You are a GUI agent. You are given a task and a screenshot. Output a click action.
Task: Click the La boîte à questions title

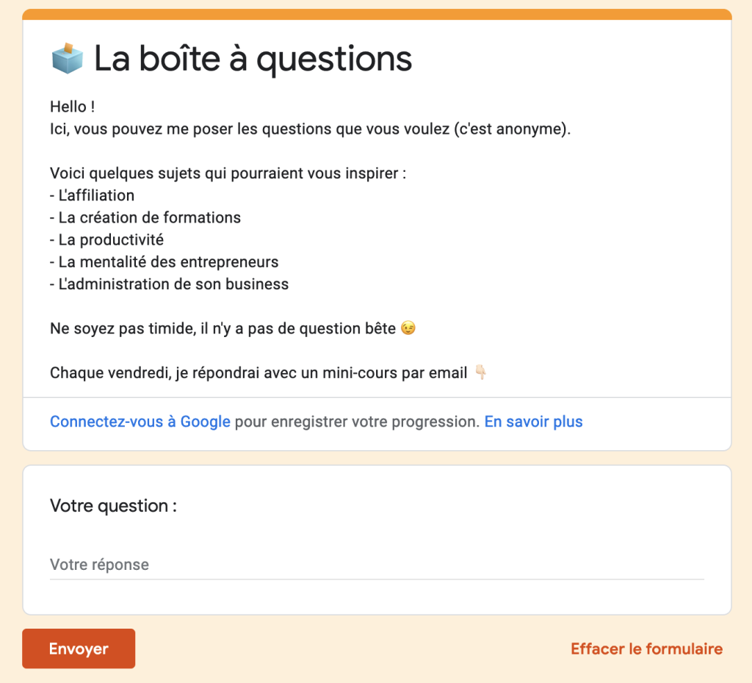(x=253, y=59)
